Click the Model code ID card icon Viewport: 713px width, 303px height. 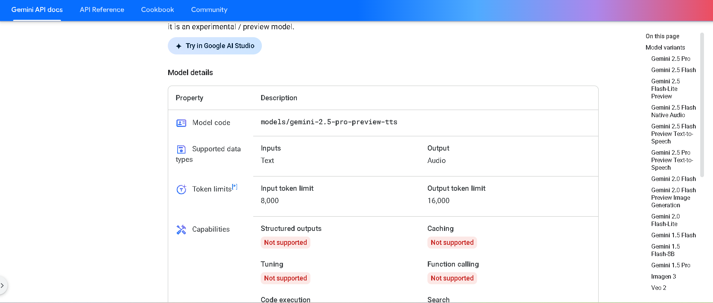coord(181,123)
